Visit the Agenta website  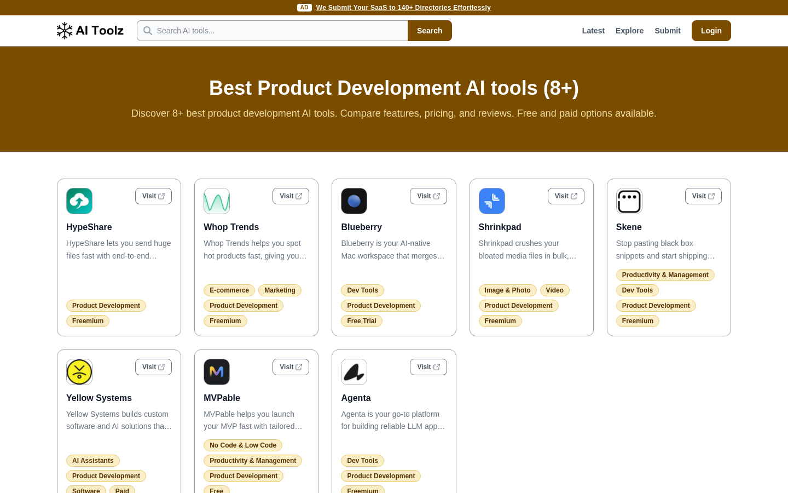tap(428, 367)
